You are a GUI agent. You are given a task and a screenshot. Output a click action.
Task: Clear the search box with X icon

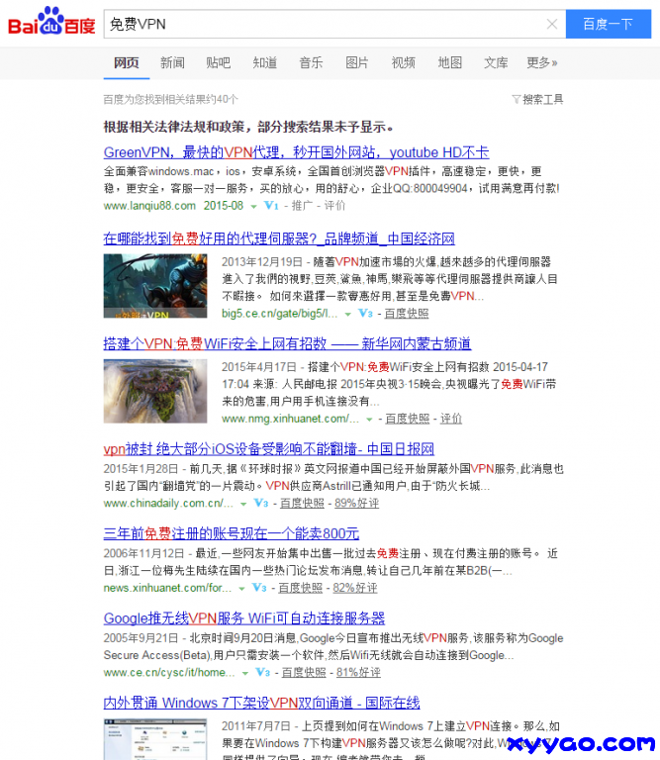[x=552, y=24]
